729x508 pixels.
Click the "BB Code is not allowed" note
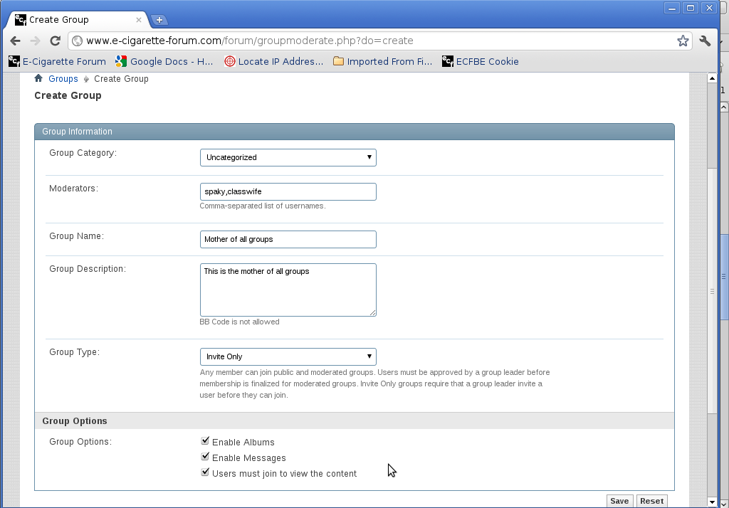point(239,322)
